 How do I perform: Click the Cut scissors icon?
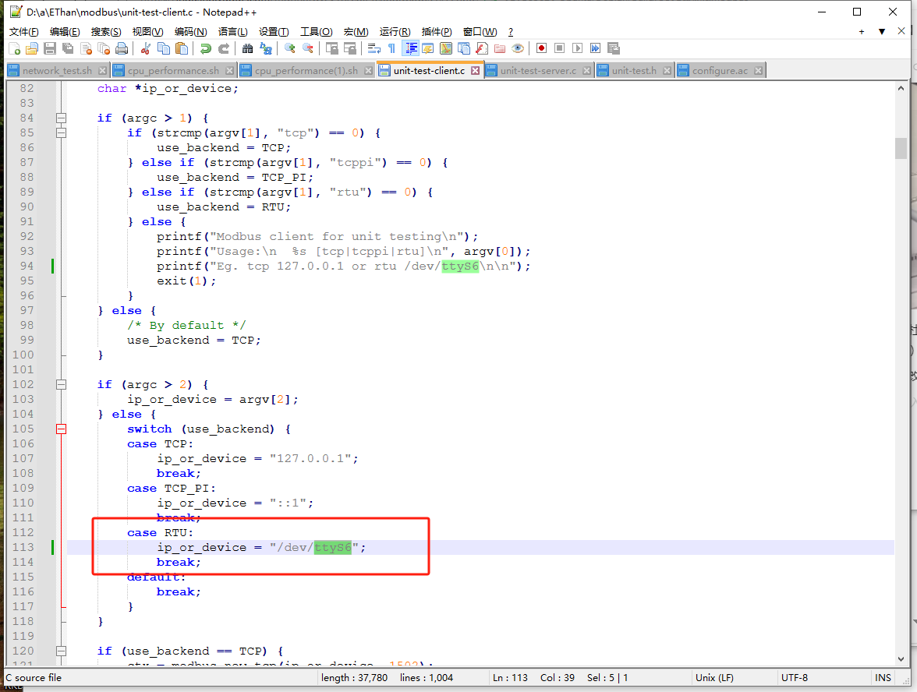[145, 48]
